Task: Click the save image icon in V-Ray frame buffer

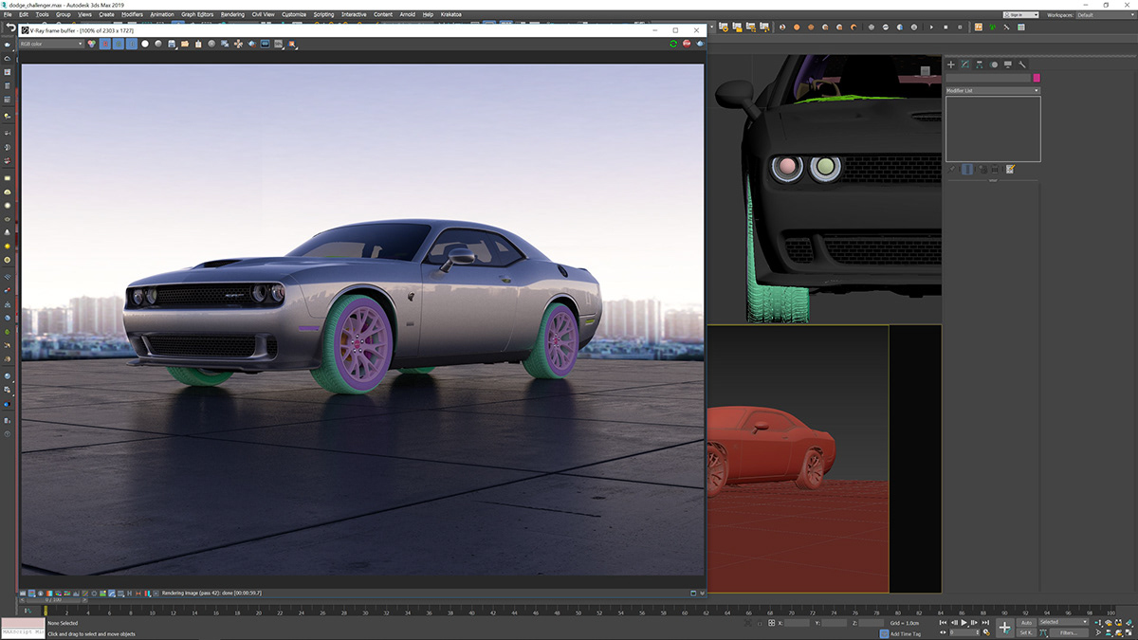Action: [171, 44]
